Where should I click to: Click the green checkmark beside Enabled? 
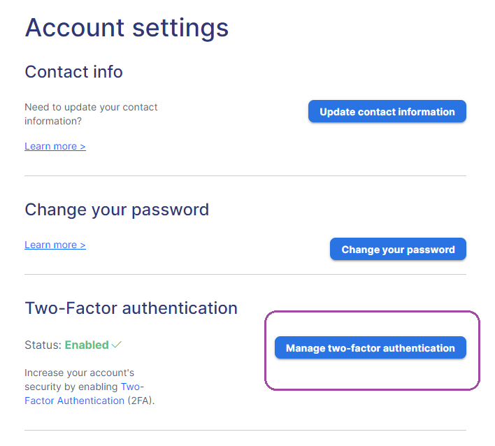coord(117,345)
